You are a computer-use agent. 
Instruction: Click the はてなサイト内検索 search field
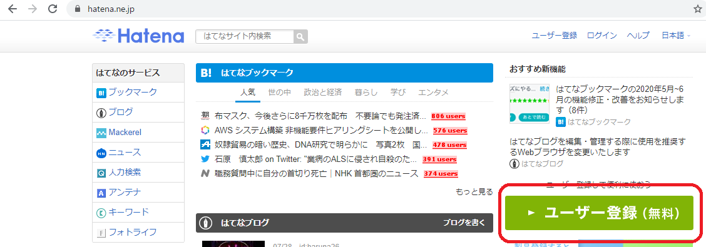tap(245, 36)
